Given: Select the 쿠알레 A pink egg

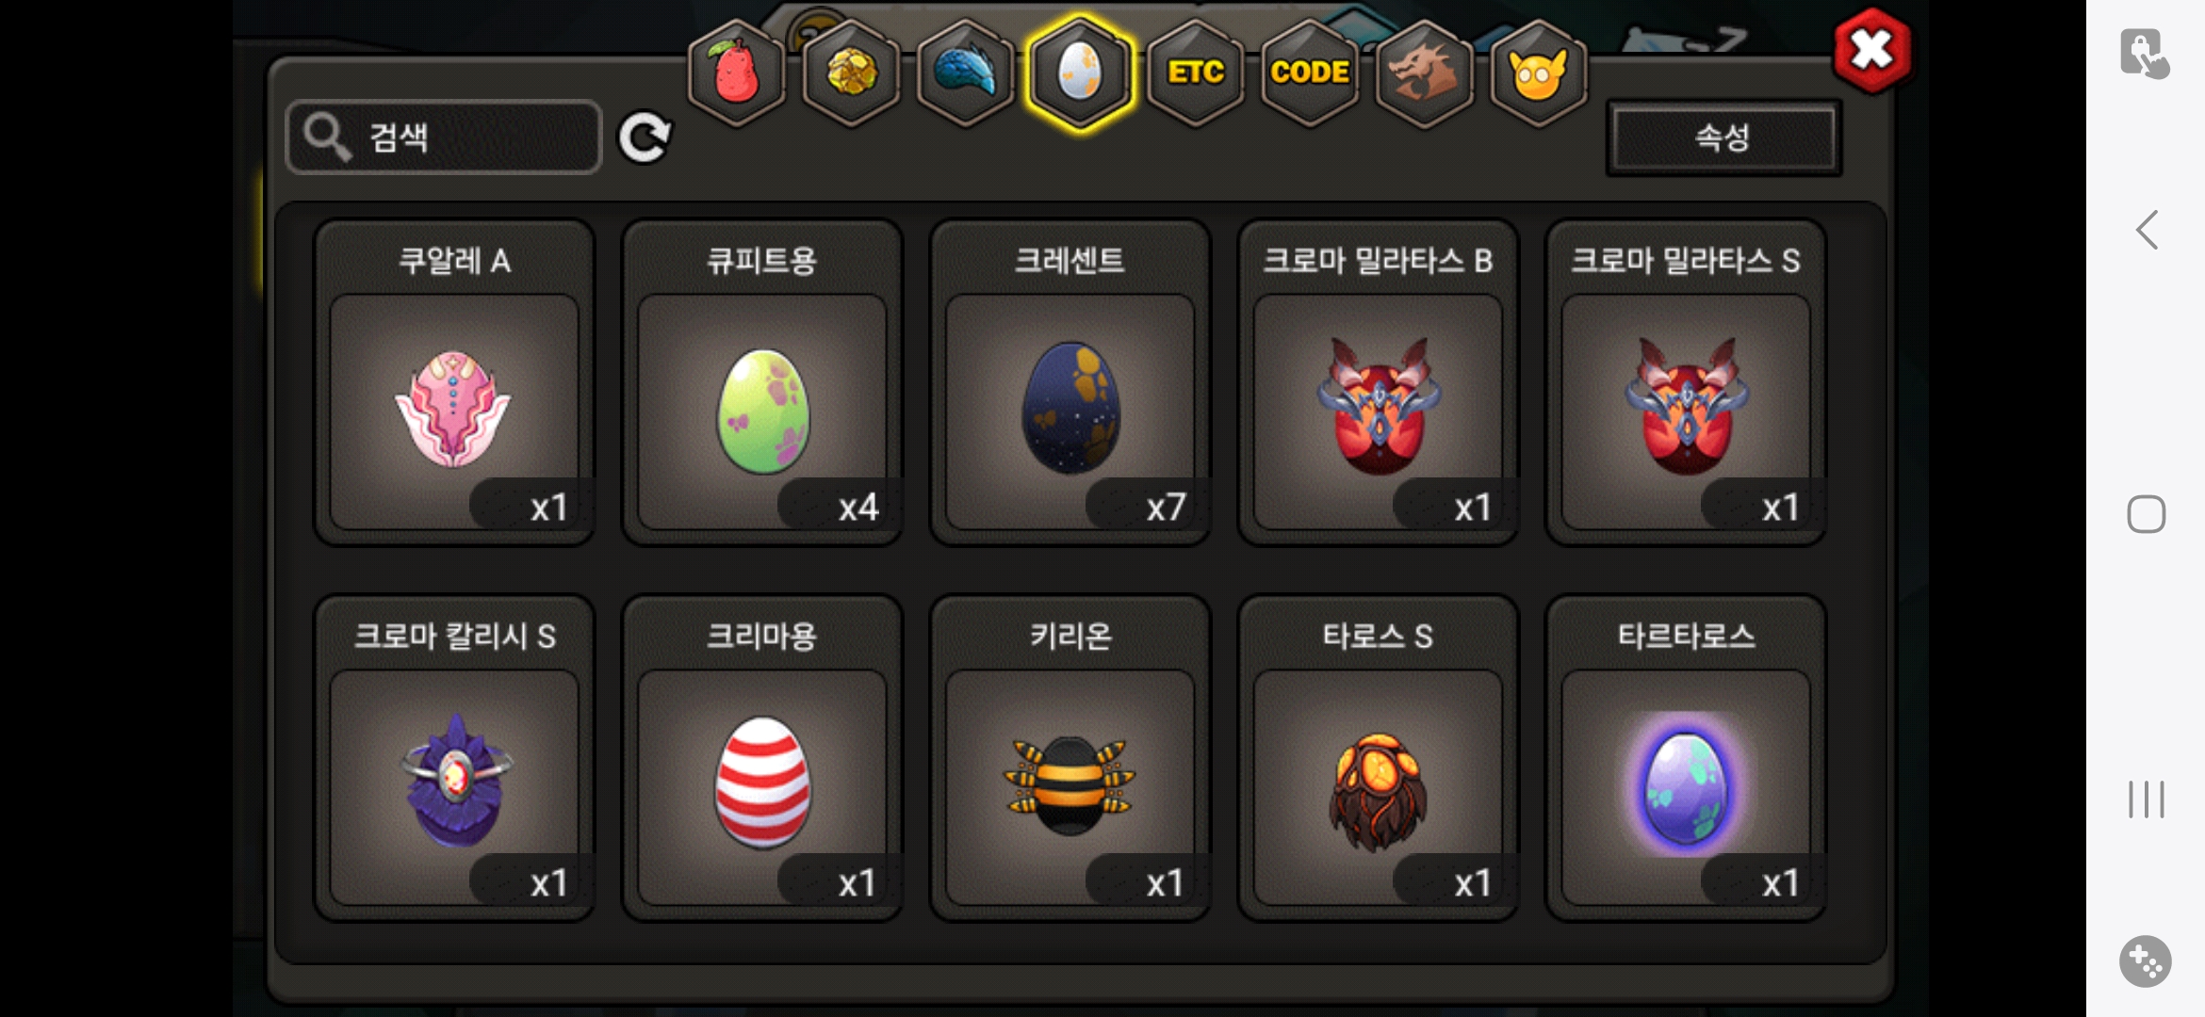Looking at the screenshot, I should click(x=454, y=382).
